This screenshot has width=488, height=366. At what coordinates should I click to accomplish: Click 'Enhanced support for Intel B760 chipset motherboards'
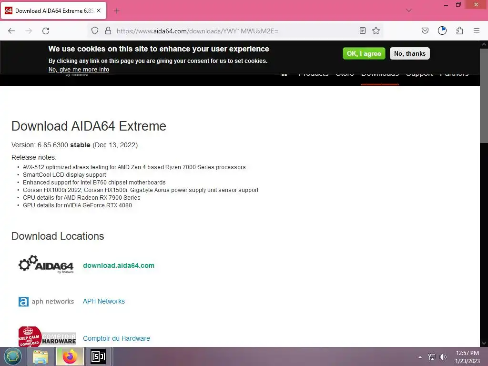94,183
